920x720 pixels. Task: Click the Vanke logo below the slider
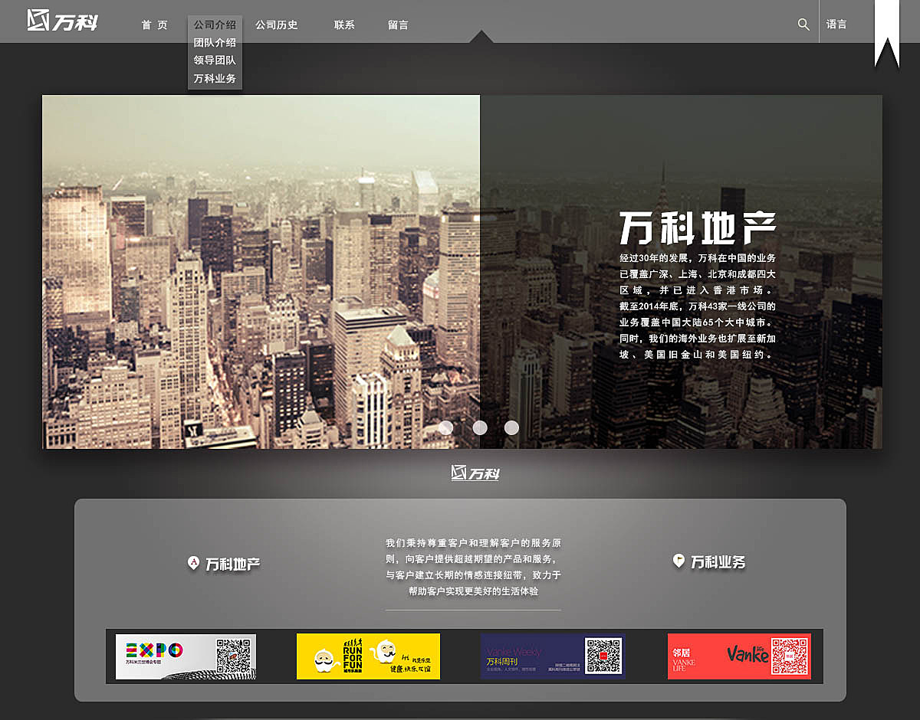(x=475, y=473)
